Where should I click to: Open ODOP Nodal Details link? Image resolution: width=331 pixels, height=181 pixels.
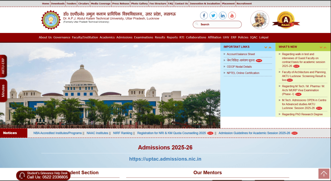[x=239, y=67]
